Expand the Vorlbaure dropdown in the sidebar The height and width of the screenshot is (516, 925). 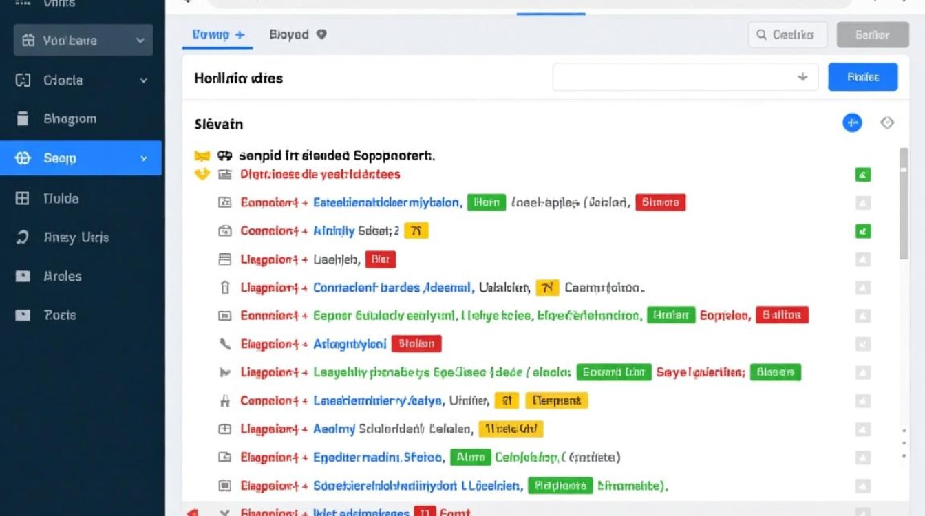(x=140, y=41)
